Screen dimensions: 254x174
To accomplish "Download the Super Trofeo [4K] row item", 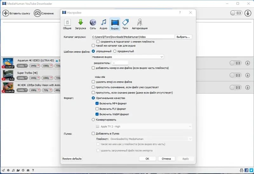I will point(248,75).
